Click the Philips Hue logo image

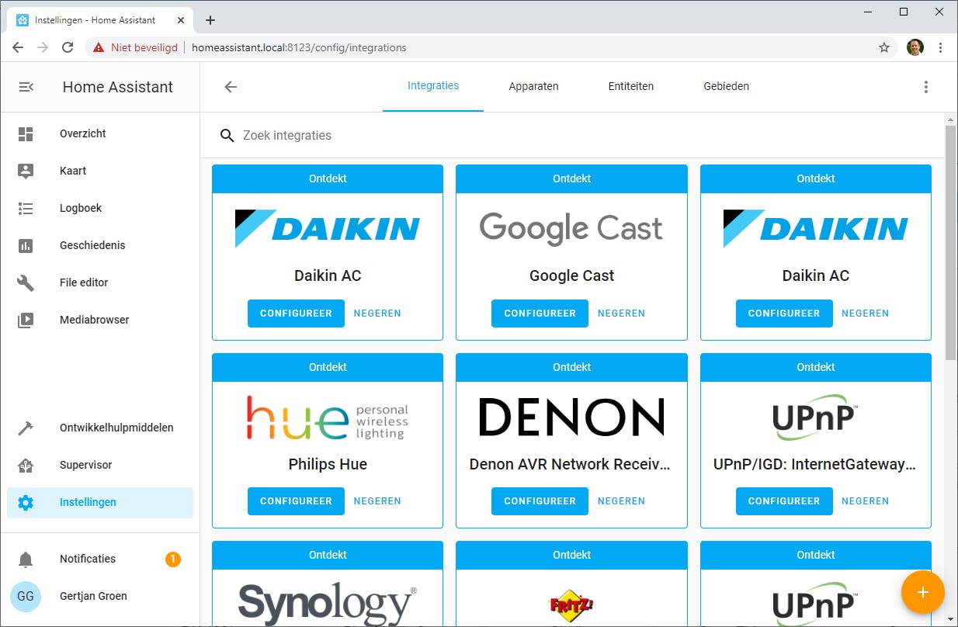(x=328, y=417)
